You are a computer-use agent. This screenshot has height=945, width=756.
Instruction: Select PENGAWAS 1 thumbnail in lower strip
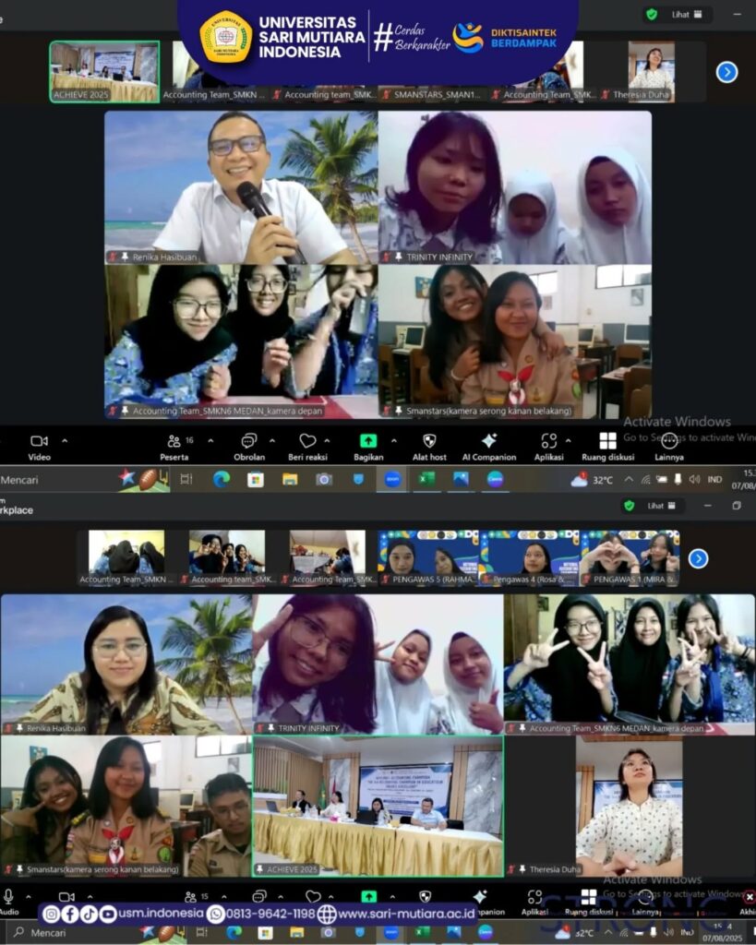tap(630, 558)
